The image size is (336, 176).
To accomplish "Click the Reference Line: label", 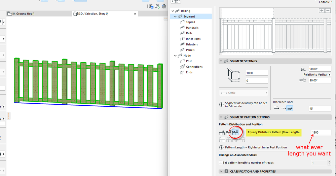I will point(283,102).
